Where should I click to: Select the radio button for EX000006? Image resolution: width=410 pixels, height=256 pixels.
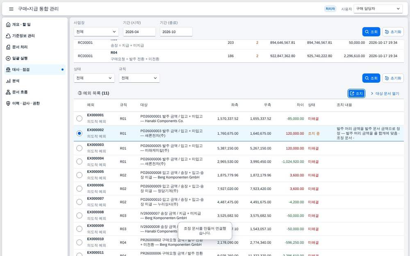79,188
